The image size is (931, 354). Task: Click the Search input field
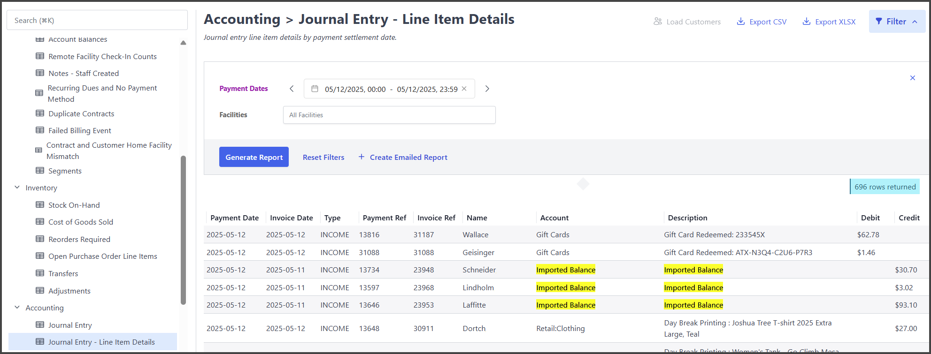pyautogui.click(x=97, y=21)
